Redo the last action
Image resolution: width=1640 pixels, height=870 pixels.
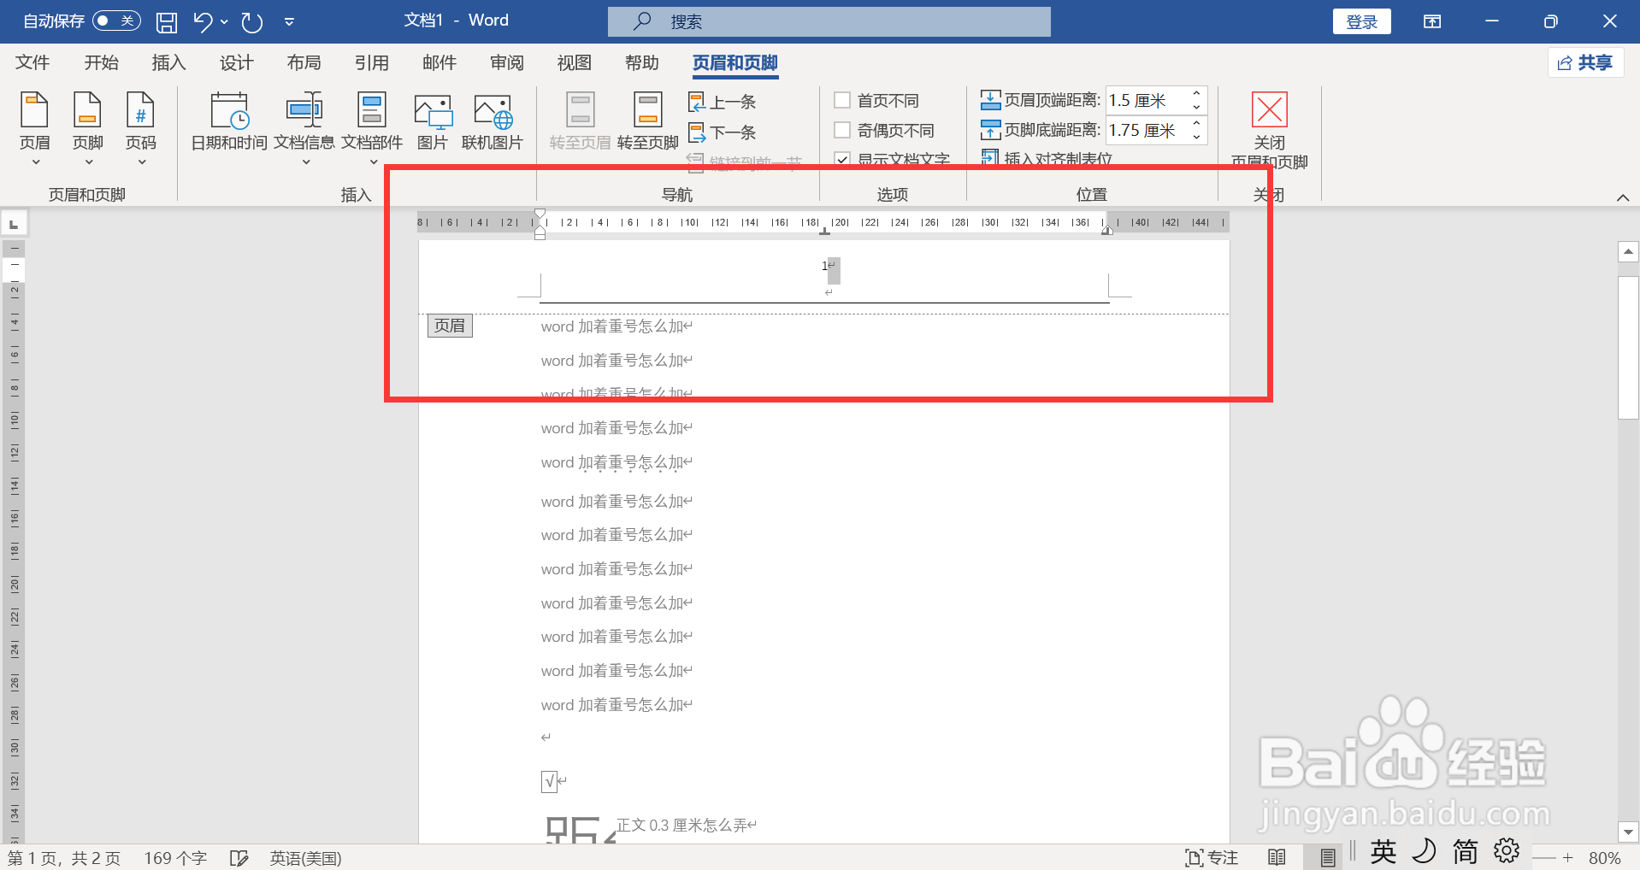pyautogui.click(x=252, y=21)
